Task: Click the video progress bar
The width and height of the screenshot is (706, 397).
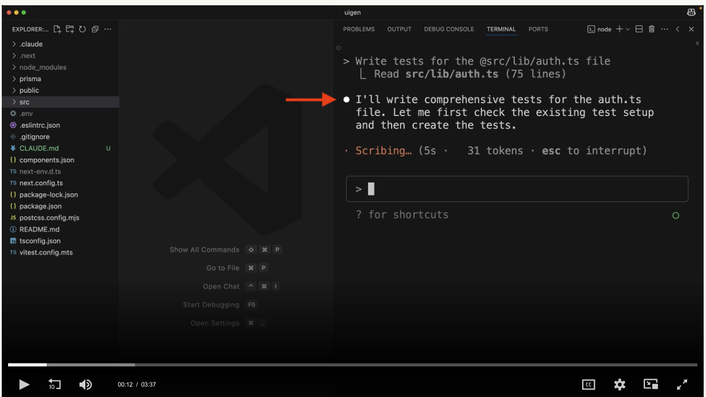Action: [x=352, y=365]
